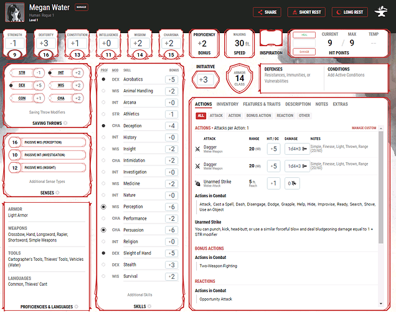Switch to Inventory tab
Viewport: 396px width, 312px height.
pyautogui.click(x=227, y=104)
